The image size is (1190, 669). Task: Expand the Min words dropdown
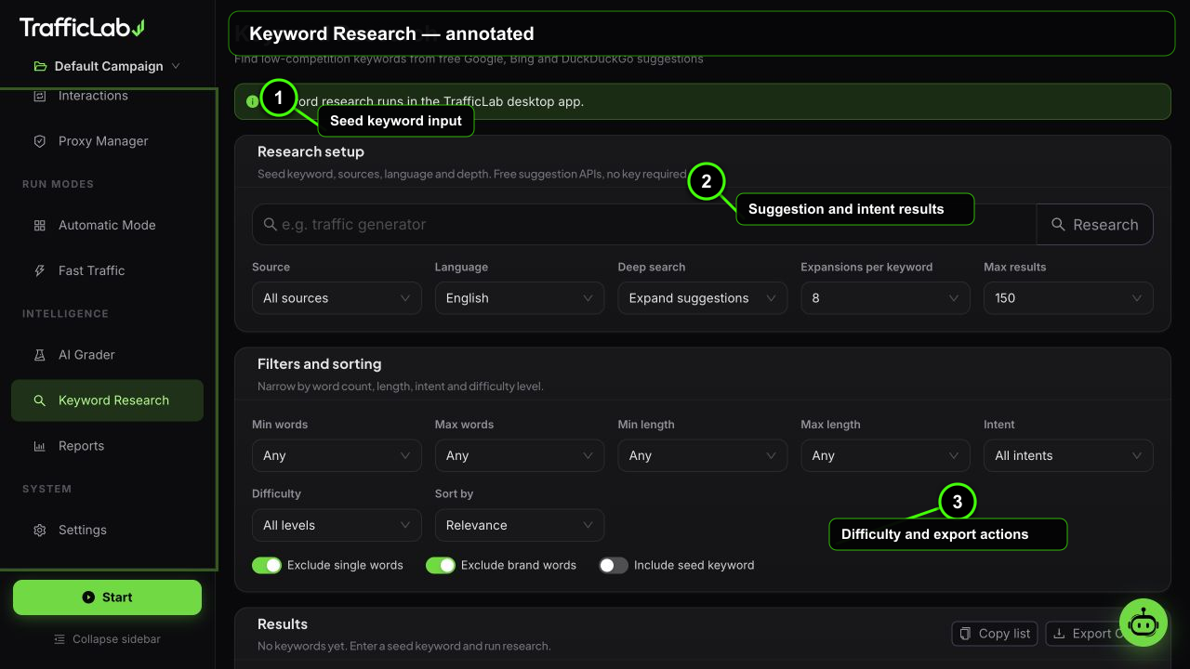(x=337, y=455)
